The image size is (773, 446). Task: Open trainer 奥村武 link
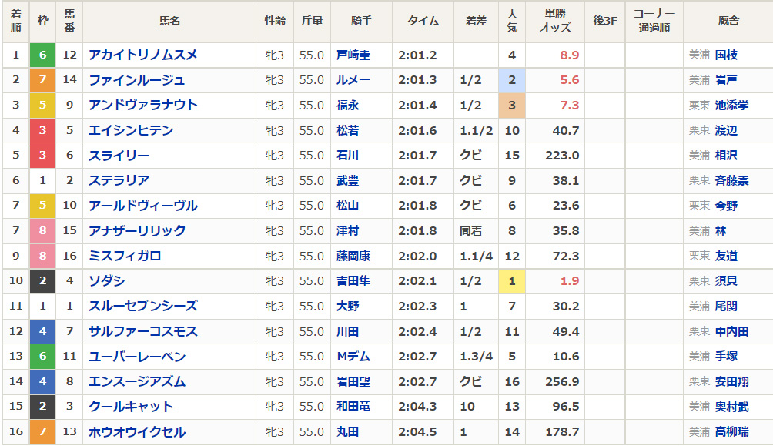[732, 407]
